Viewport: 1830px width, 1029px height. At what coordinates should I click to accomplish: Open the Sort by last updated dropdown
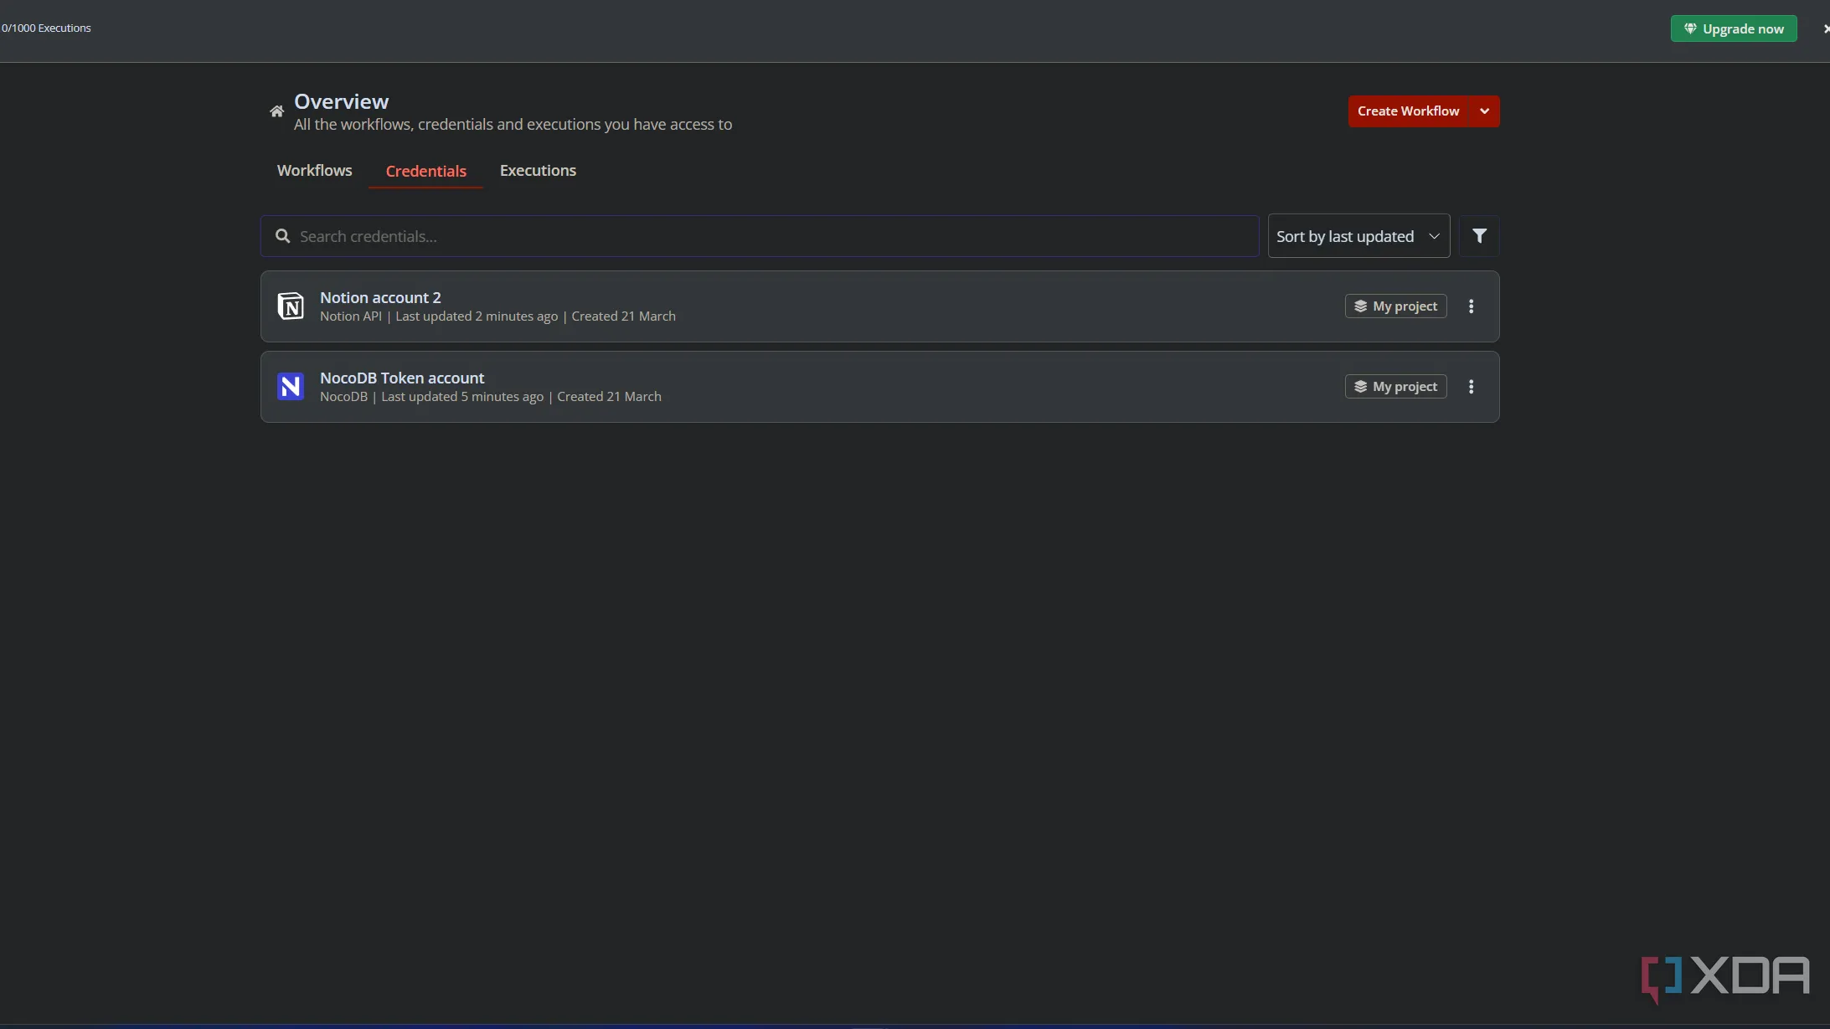click(1358, 236)
